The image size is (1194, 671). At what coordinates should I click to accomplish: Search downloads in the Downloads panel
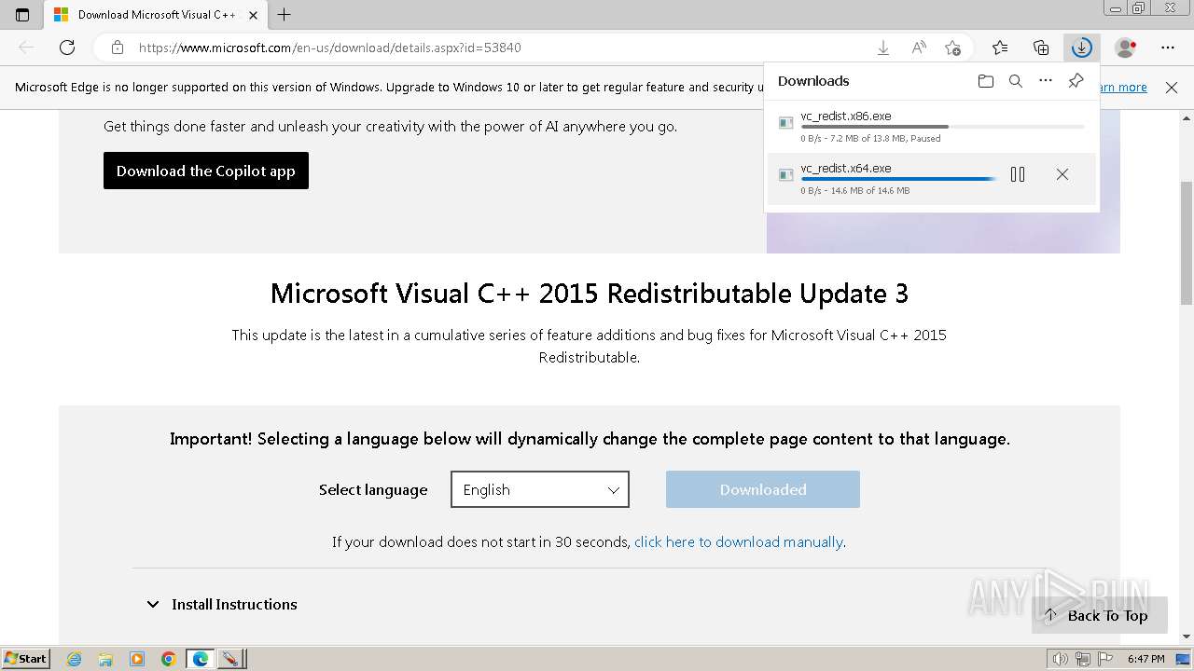1016,81
